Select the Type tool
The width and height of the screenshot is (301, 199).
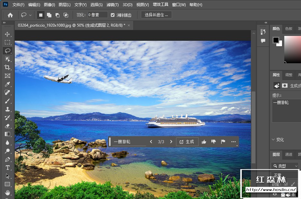point(7,168)
